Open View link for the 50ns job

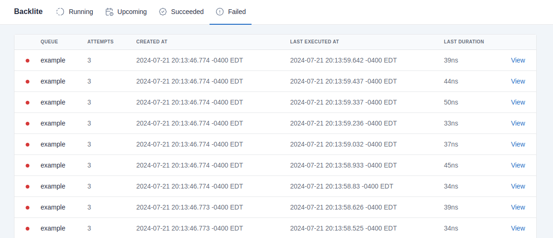click(x=518, y=102)
